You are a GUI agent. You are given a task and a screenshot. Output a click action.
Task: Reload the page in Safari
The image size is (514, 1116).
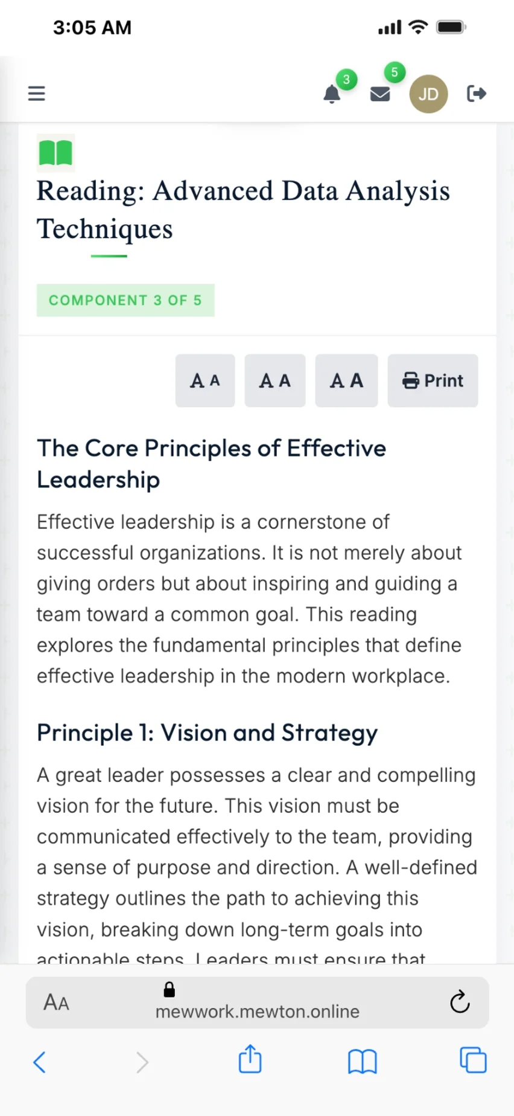coord(460,1002)
